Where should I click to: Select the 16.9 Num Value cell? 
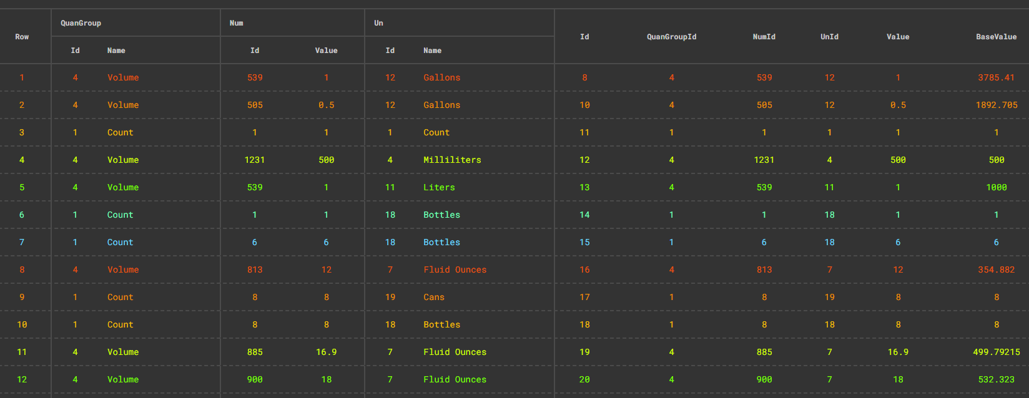click(x=326, y=352)
